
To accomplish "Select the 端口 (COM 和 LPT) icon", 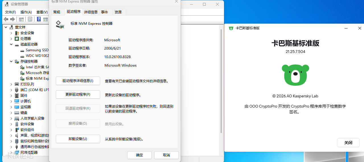I will pos(17,90).
